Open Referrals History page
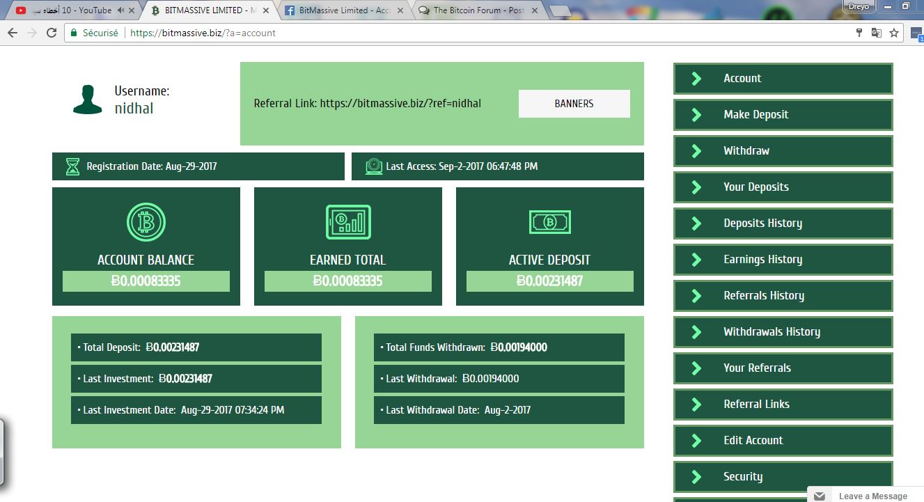 click(x=783, y=296)
